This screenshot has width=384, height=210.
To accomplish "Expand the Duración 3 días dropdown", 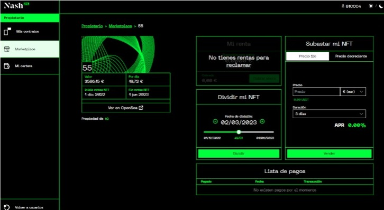I will point(329,114).
